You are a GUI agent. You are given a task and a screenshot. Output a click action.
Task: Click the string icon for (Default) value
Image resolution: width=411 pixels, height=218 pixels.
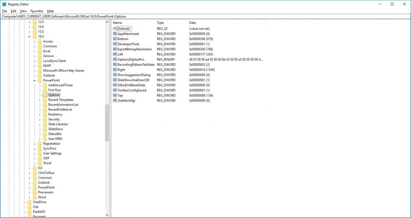click(x=115, y=29)
